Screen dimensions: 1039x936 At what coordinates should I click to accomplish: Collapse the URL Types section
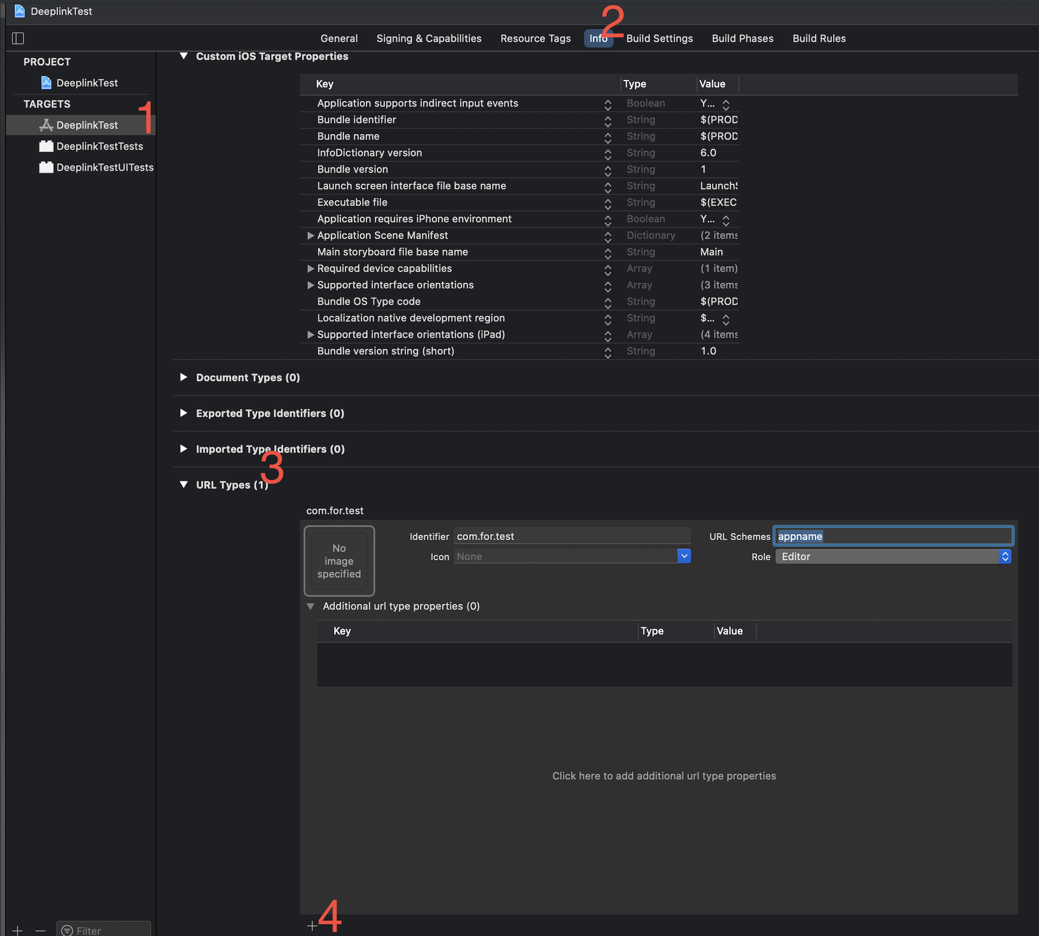[184, 484]
